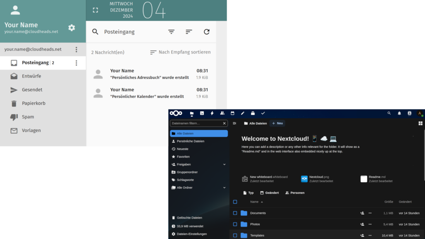Toggle fullscreen mode in the mail window
The height and width of the screenshot is (239, 425).
[x=95, y=10]
